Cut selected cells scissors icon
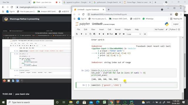Image resolution: width=188 pixels, height=105 pixels. pyautogui.click(x=86, y=34)
